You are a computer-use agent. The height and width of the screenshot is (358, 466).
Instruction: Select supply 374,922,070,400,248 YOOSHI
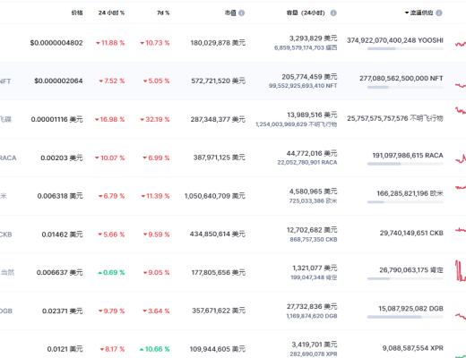click(395, 40)
